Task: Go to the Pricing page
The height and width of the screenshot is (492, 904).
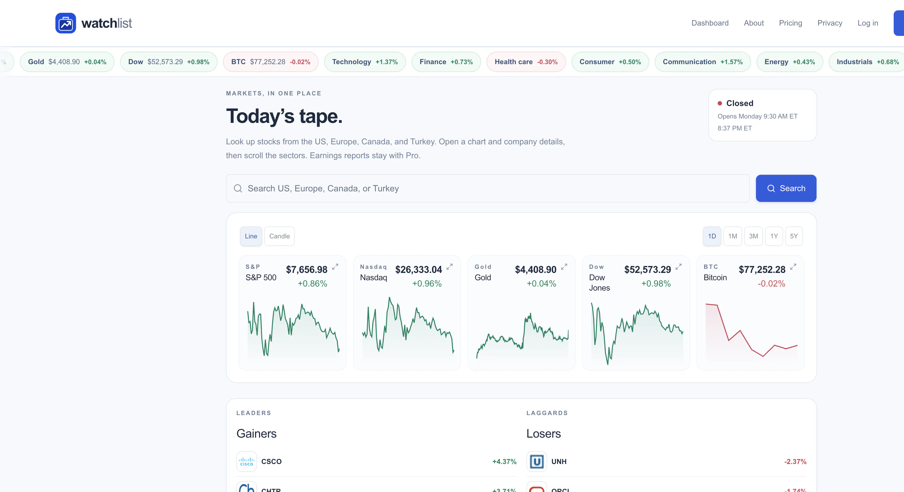Action: (791, 23)
